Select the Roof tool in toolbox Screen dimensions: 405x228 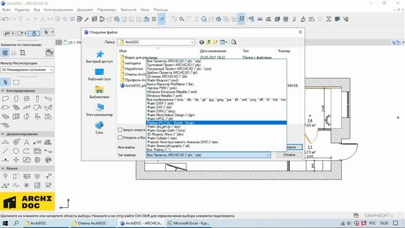37,108
